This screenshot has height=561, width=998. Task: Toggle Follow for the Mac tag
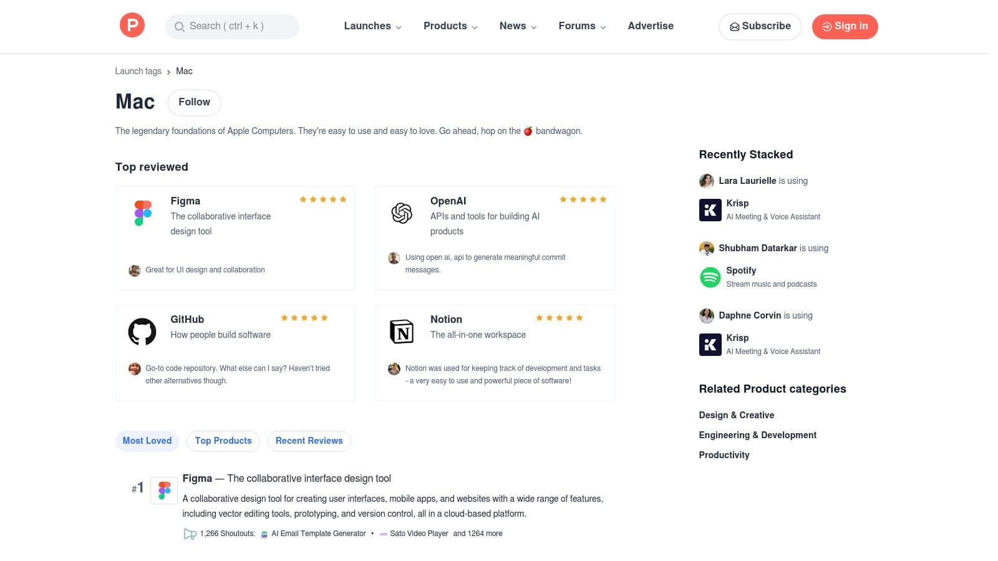click(194, 102)
